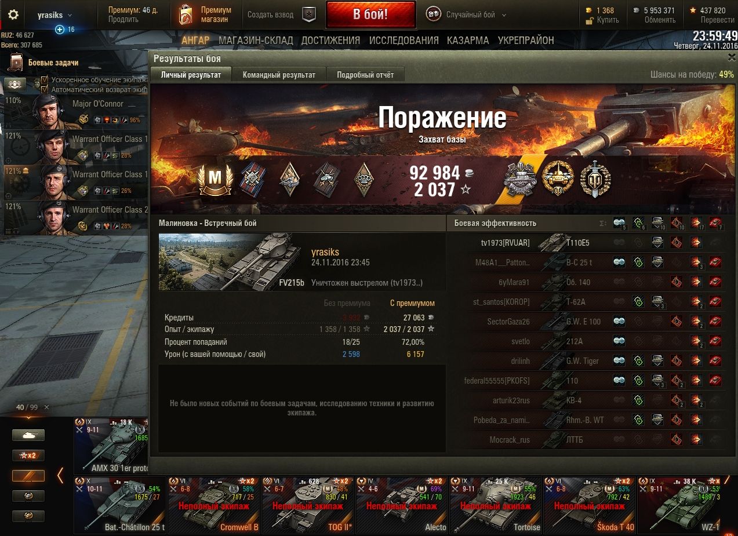Toggle accelerated crew training checkbox
Screen dimensions: 738x536
point(45,79)
